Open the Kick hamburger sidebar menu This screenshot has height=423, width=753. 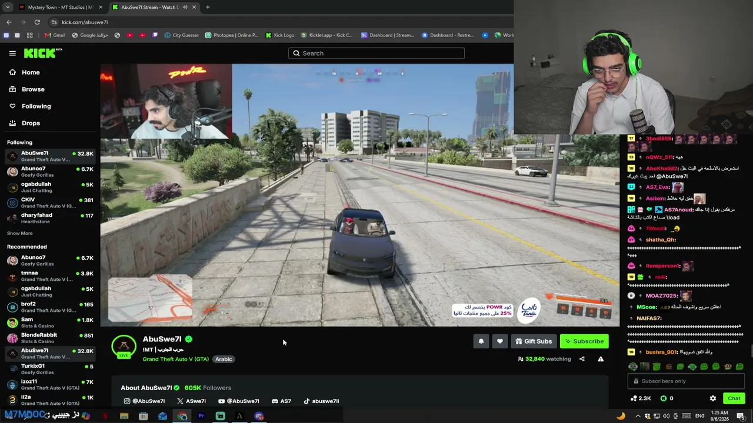(x=12, y=53)
